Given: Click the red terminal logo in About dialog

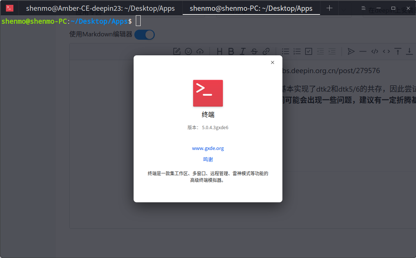Looking at the screenshot, I should coord(208,93).
